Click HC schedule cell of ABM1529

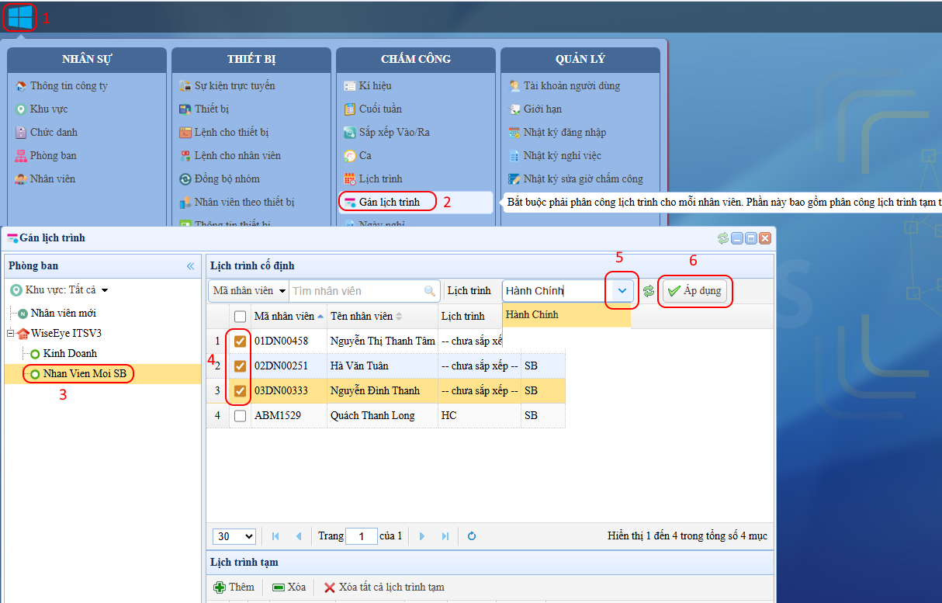(479, 415)
